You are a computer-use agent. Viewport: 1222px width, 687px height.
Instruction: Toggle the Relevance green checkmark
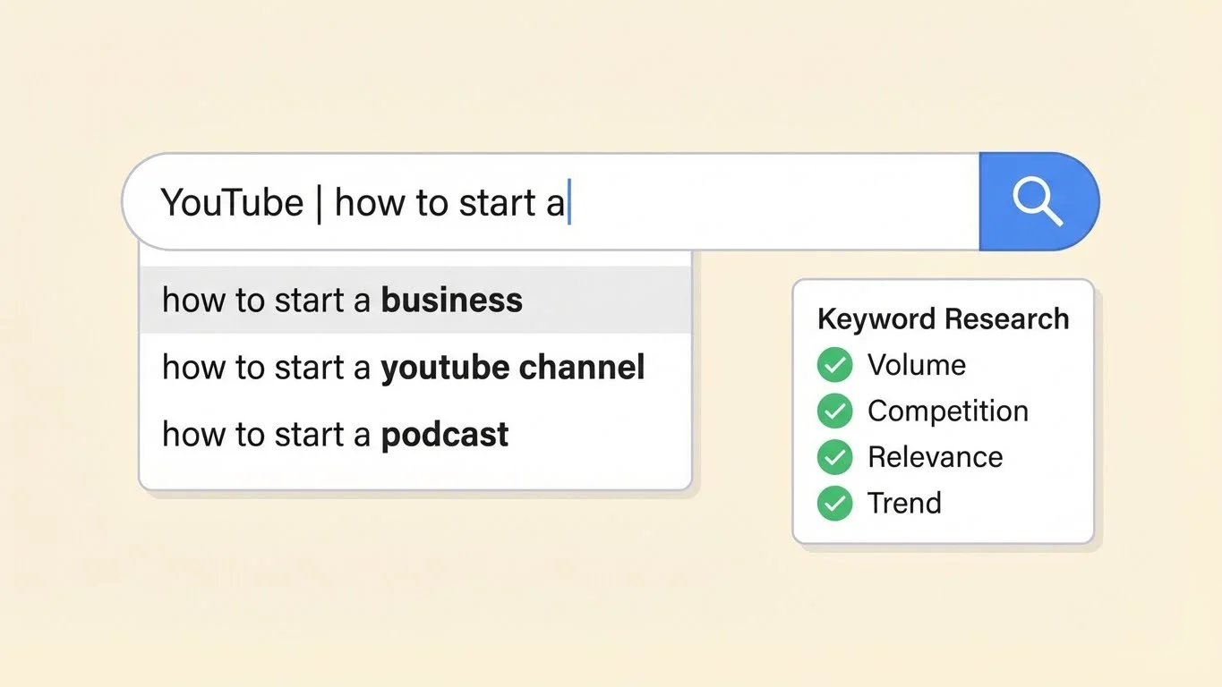(834, 457)
